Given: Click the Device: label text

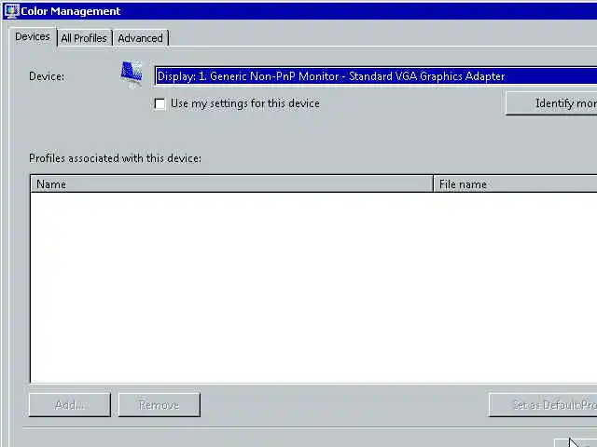Looking at the screenshot, I should click(x=47, y=76).
